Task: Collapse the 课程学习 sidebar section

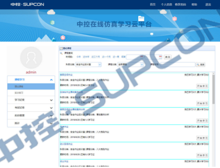Action: click(51, 80)
